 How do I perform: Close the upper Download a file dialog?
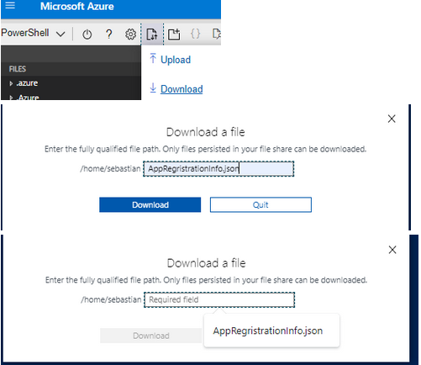click(392, 119)
